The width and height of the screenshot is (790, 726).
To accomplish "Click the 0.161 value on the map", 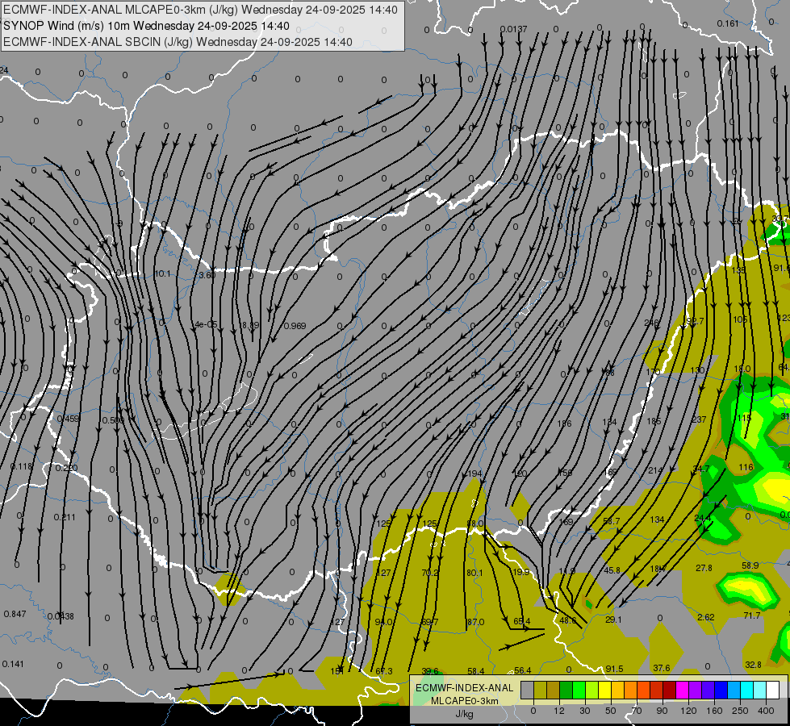I will click(728, 23).
